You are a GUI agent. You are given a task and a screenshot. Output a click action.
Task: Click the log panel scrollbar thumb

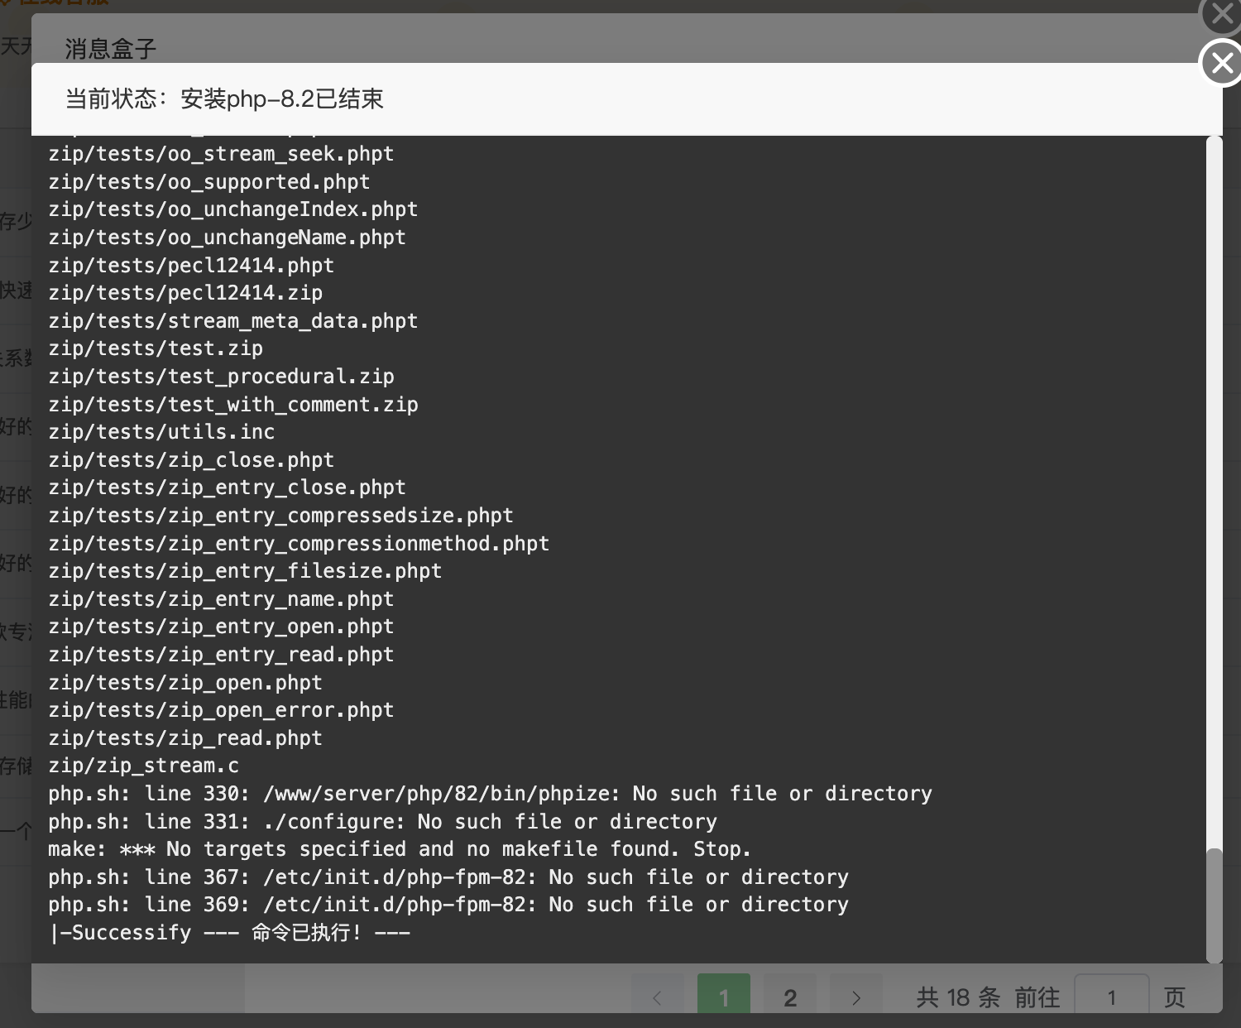[x=1214, y=905]
